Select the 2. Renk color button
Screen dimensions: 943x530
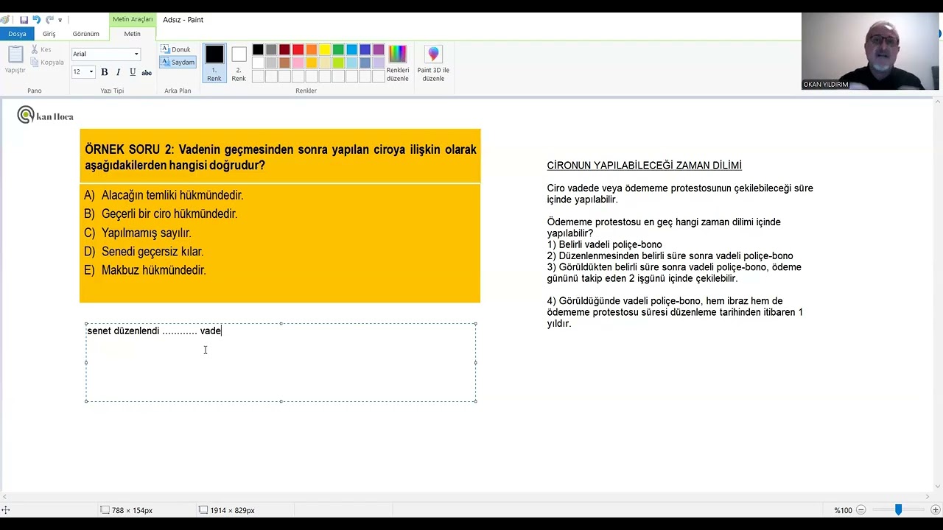coord(239,63)
